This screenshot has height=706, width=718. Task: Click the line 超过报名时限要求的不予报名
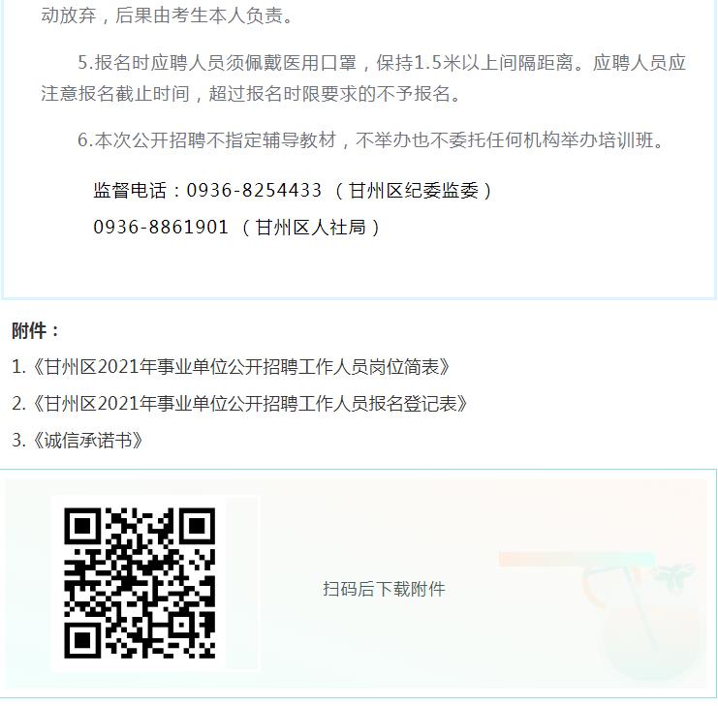[334, 93]
